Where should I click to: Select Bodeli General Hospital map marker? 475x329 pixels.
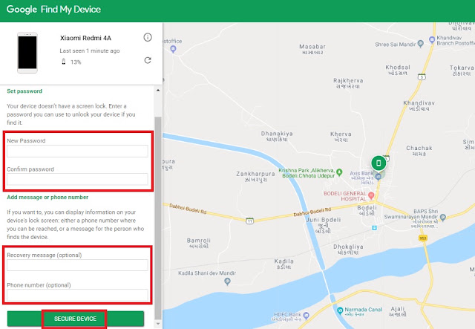[371, 195]
